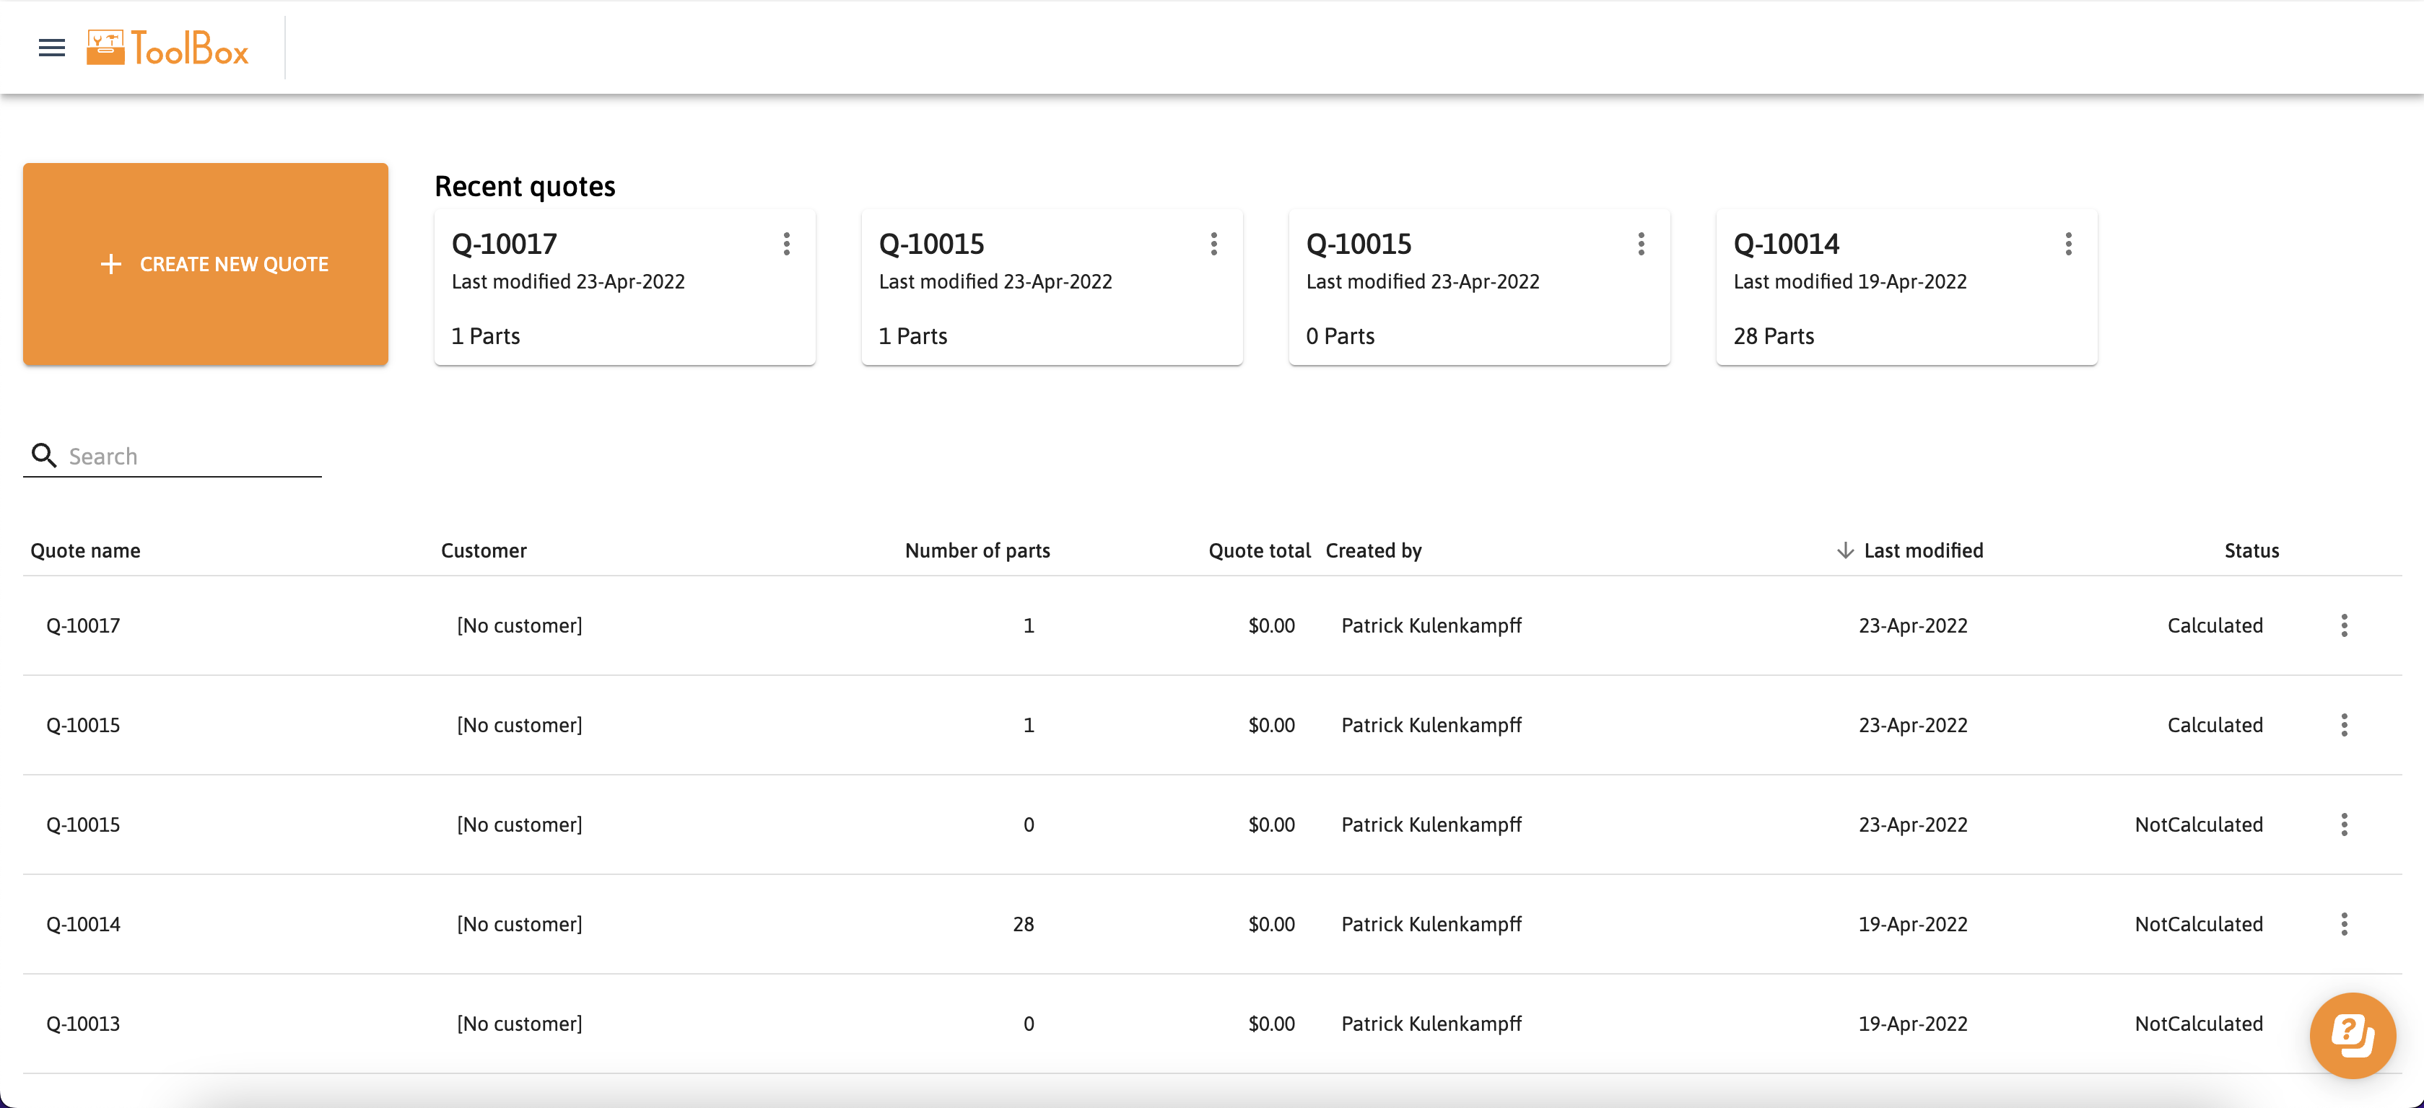Open the hamburger navigation menu

52,47
